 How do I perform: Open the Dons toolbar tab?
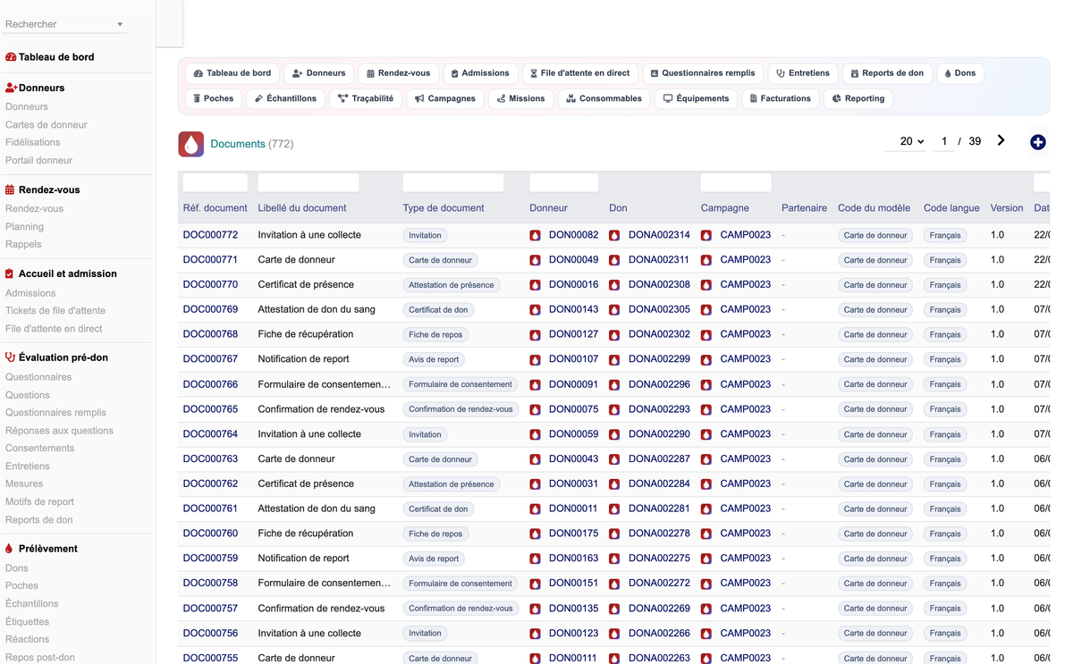pos(960,73)
